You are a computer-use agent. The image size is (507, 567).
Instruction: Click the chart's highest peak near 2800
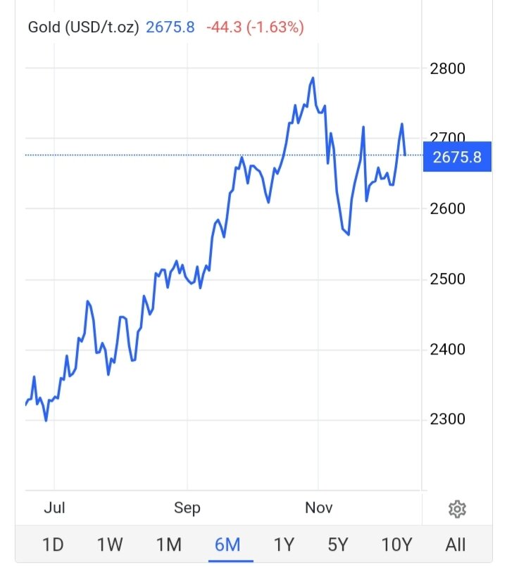click(x=312, y=78)
